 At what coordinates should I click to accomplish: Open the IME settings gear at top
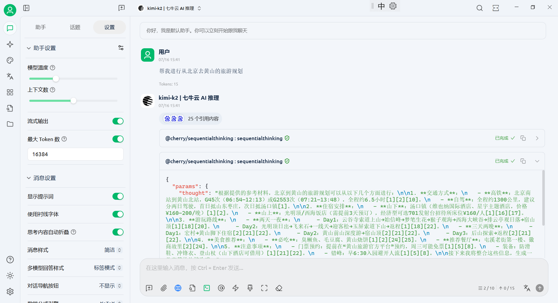pos(393,6)
